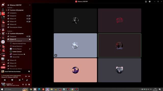Focus the green-outlined speaking participant tile
Screen dimensions: 163x91
[119, 45]
